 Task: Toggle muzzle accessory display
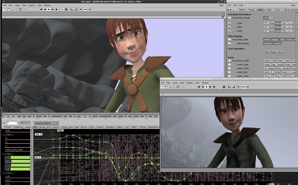click(277, 43)
